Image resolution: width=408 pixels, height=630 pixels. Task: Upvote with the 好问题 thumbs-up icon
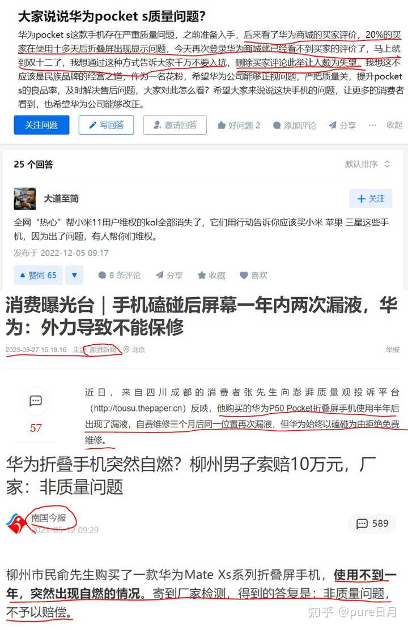[222, 125]
